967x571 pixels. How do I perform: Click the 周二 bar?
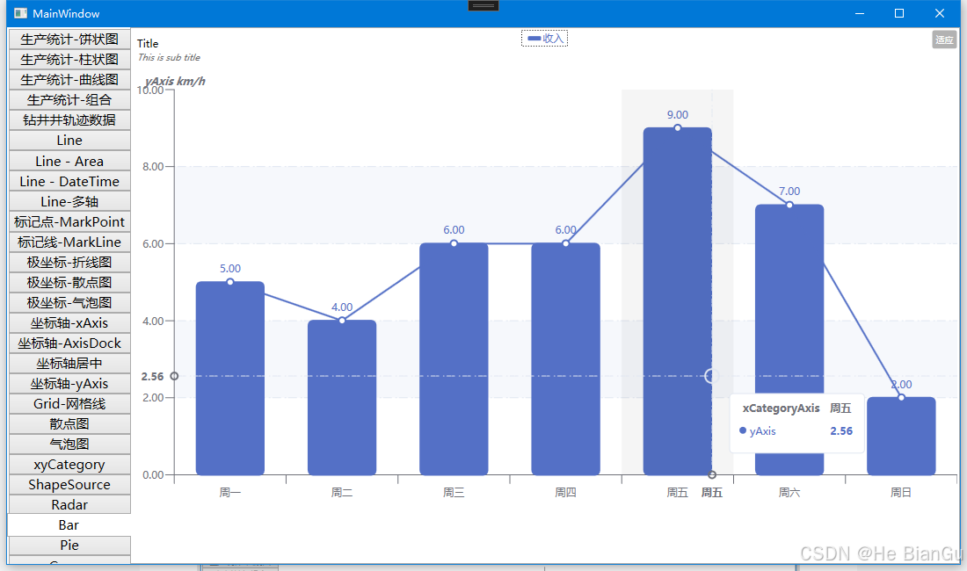342,397
